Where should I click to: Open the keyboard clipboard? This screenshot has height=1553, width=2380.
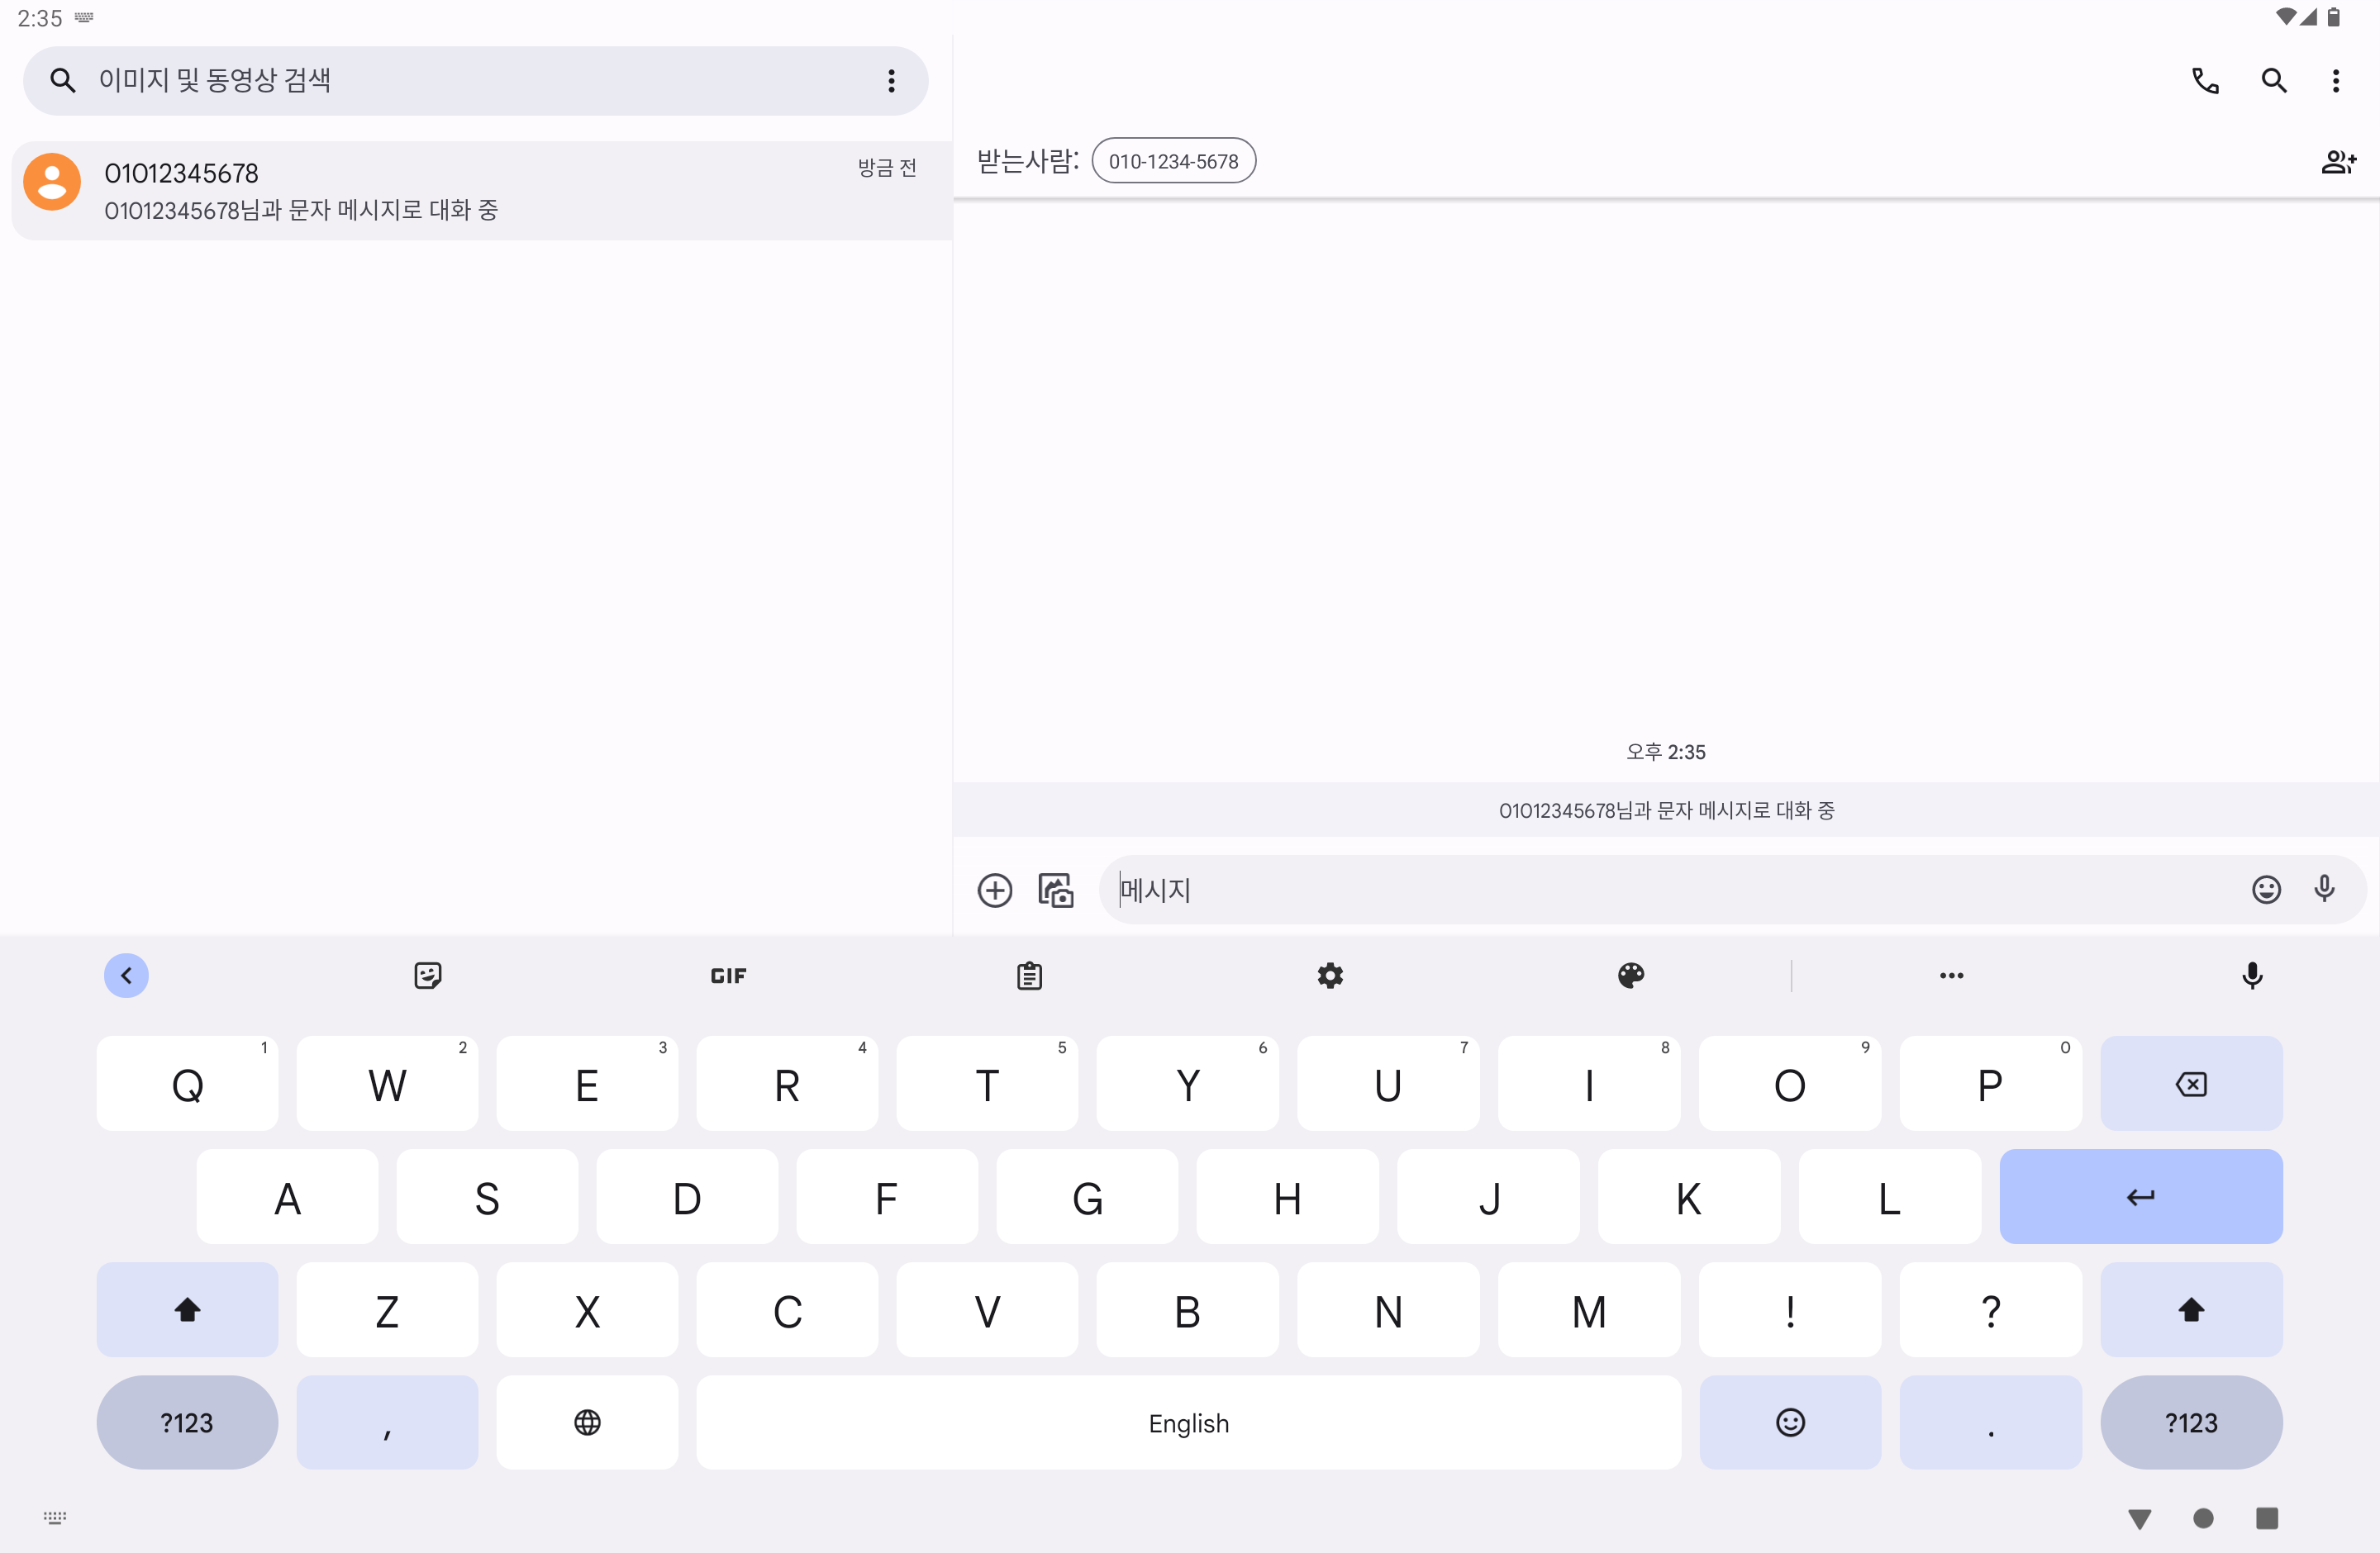1029,975
